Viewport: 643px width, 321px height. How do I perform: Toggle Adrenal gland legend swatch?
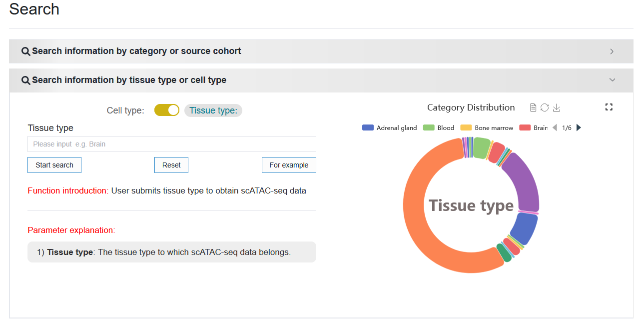[x=368, y=127]
